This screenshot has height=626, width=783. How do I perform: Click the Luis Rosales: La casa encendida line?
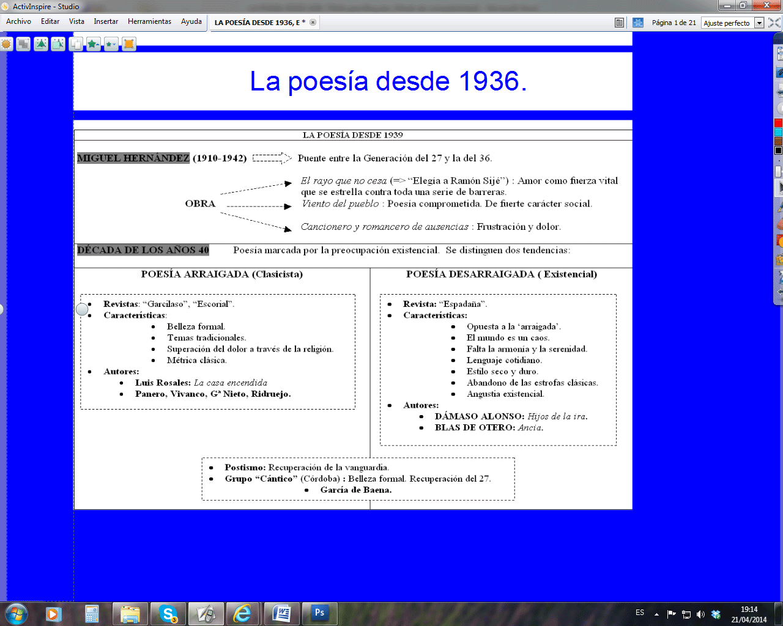click(201, 383)
